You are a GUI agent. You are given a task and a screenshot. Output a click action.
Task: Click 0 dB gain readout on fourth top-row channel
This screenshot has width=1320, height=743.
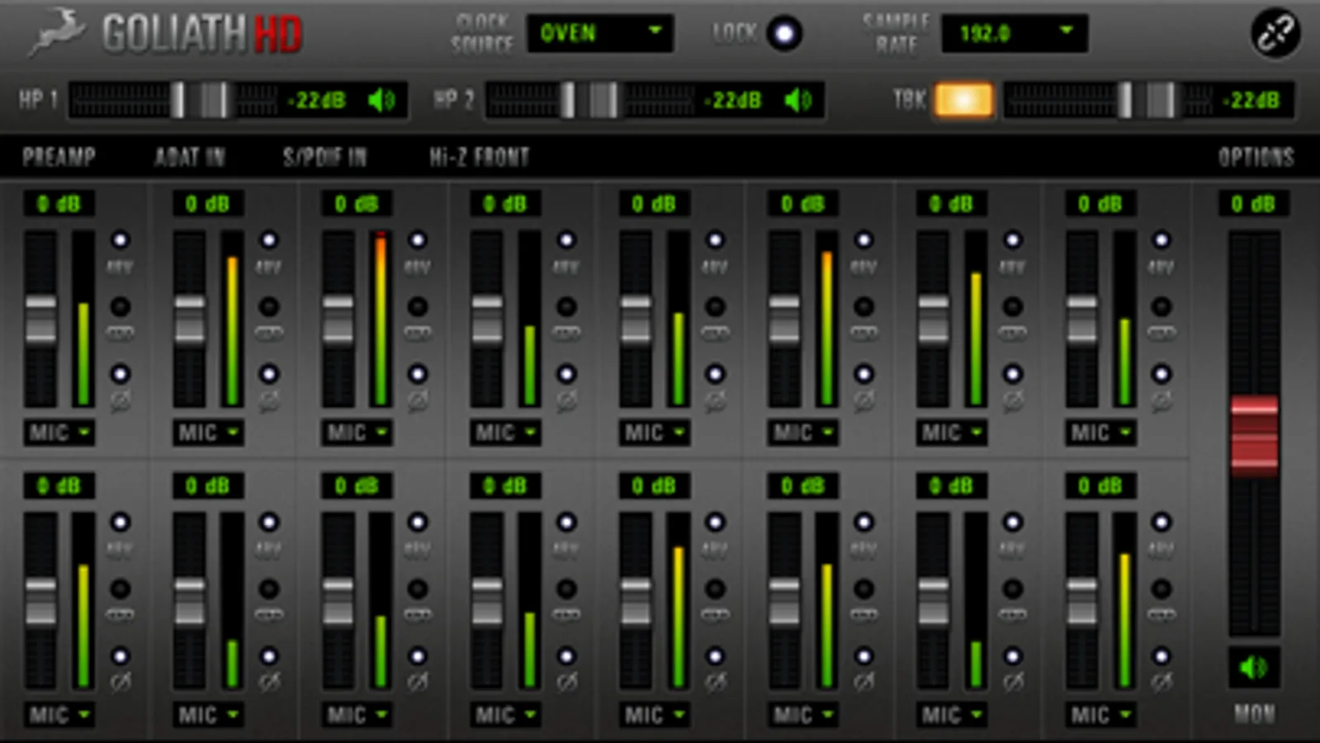505,204
